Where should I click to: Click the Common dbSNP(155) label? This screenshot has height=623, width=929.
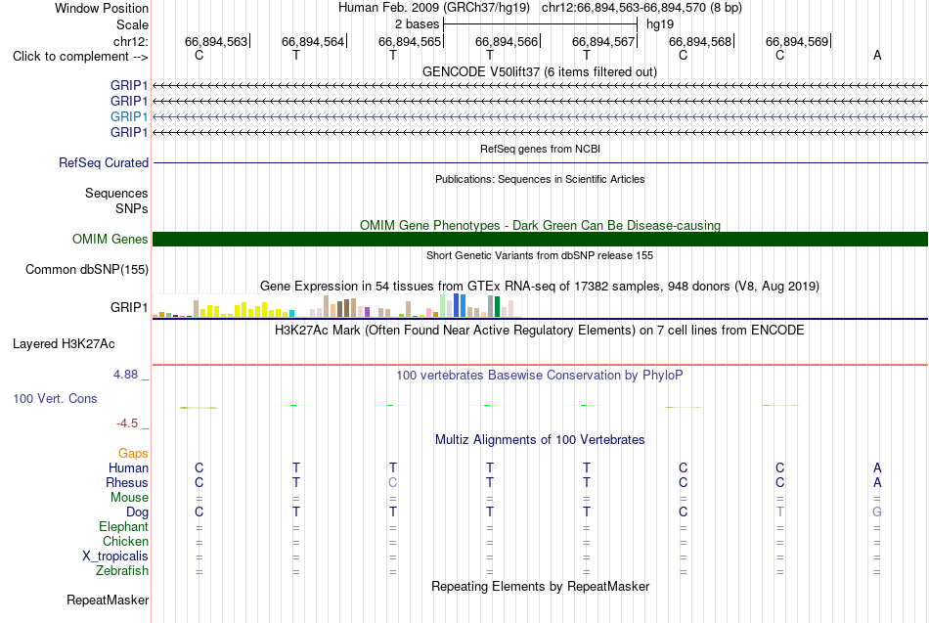(x=86, y=270)
